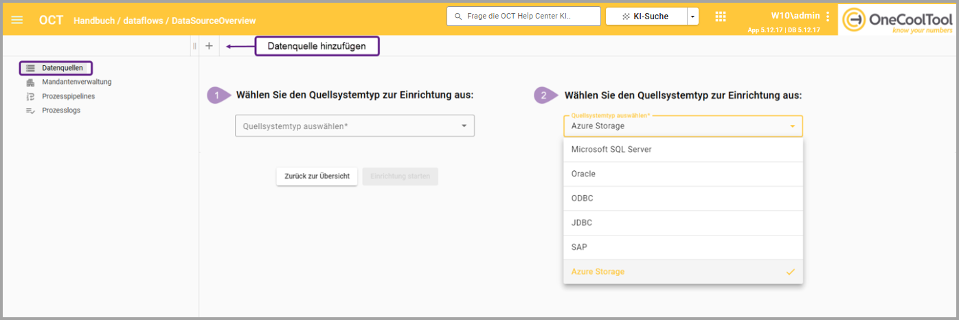Collapse the Azure Storage source type dropdown
959x320 pixels.
click(x=792, y=126)
